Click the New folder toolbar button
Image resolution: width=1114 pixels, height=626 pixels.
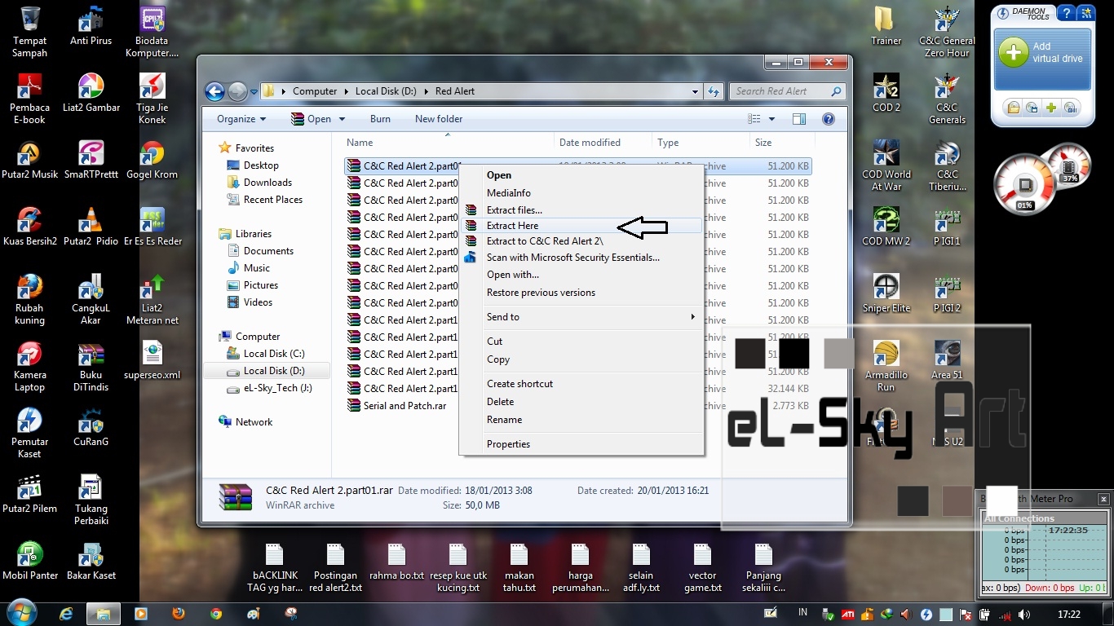click(x=439, y=119)
